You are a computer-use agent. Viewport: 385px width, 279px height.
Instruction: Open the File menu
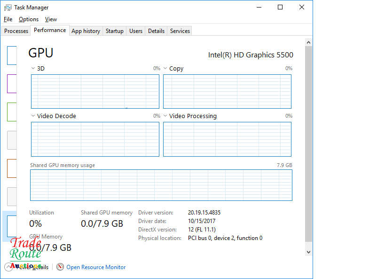click(8, 19)
